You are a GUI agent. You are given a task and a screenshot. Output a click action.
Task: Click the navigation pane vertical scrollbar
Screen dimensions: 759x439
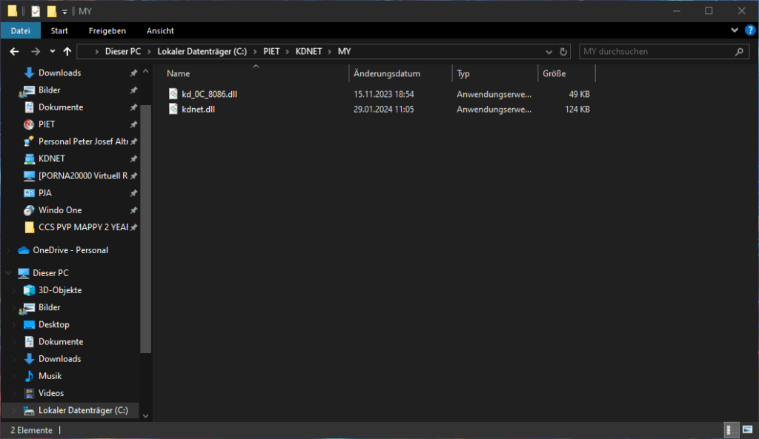tap(145, 222)
